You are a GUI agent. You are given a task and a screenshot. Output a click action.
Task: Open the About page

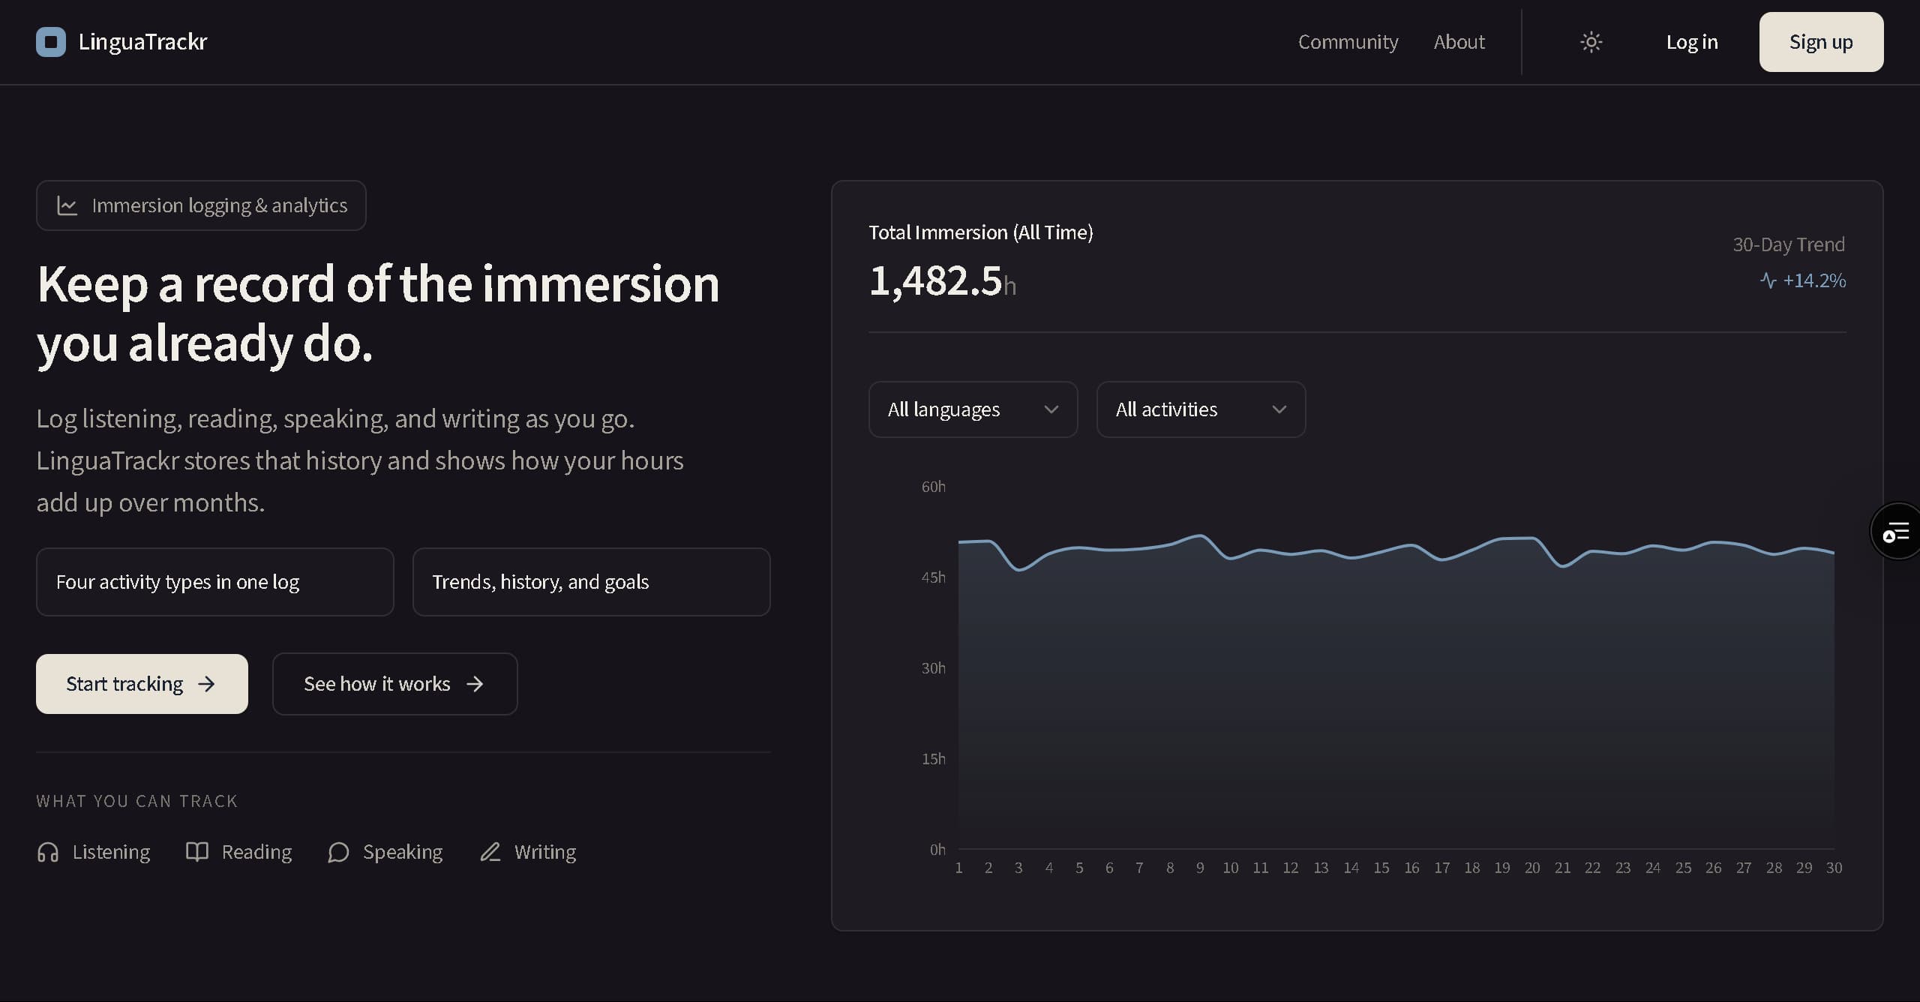(1459, 42)
